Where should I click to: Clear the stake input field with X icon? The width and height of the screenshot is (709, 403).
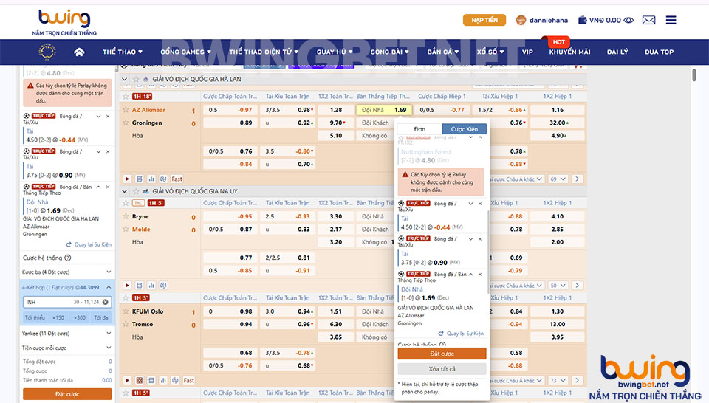106,302
